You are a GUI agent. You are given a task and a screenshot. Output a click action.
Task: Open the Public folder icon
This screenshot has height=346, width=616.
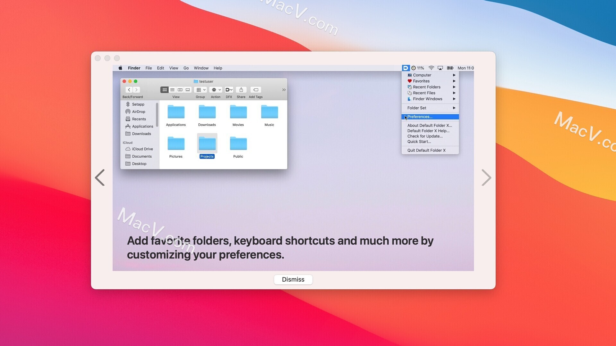click(x=238, y=144)
